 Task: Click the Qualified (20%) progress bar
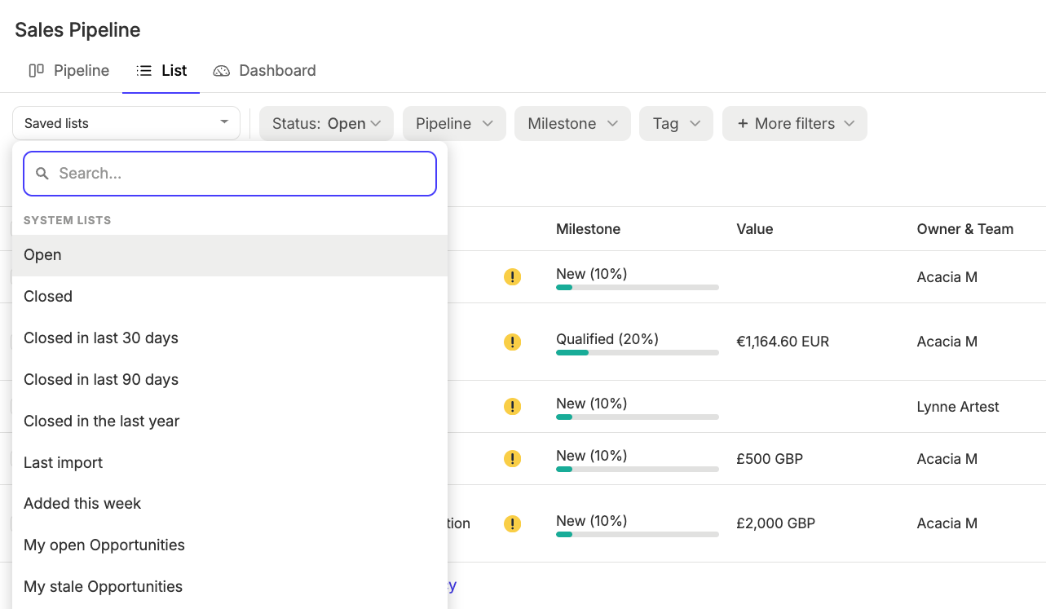coord(638,352)
